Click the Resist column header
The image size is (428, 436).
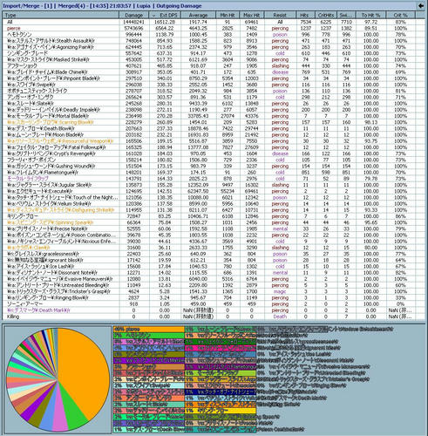pos(280,15)
